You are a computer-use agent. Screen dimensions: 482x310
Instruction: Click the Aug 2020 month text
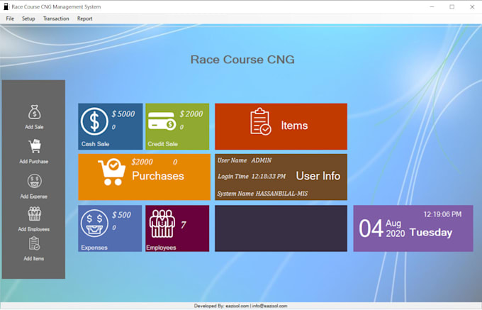tap(396, 228)
